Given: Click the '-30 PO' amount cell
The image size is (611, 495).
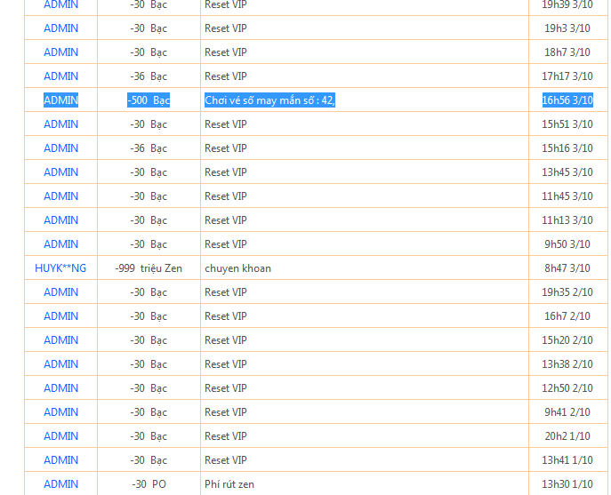Looking at the screenshot, I should coord(149,484).
